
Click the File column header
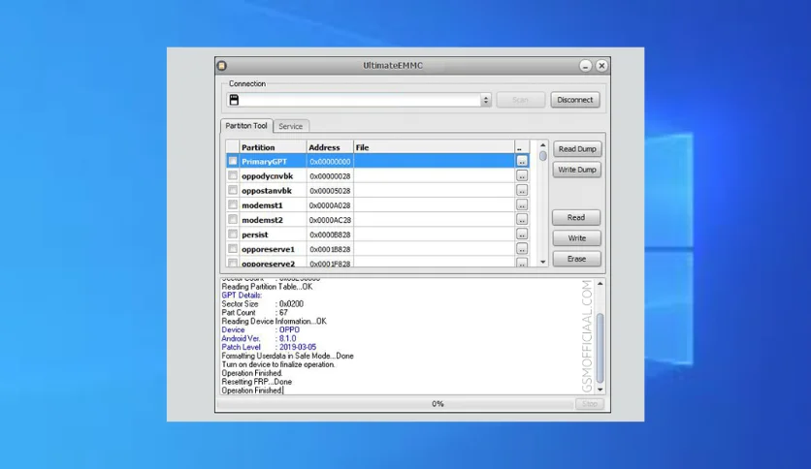(434, 147)
